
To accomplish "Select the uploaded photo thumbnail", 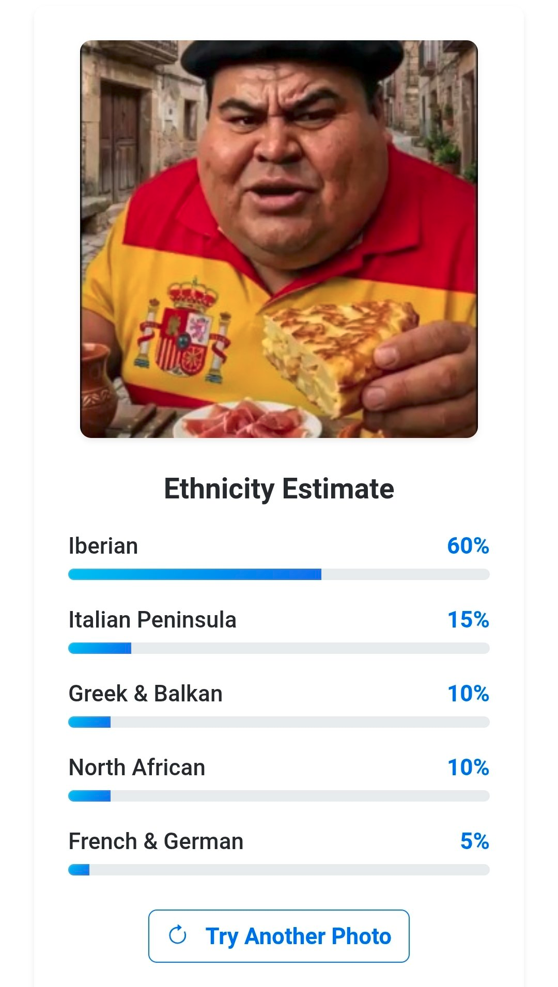I will tap(279, 239).
